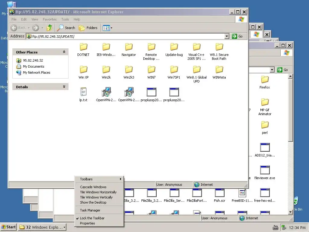Select the Win7SP1 folder
The width and height of the screenshot is (309, 232).
click(174, 72)
